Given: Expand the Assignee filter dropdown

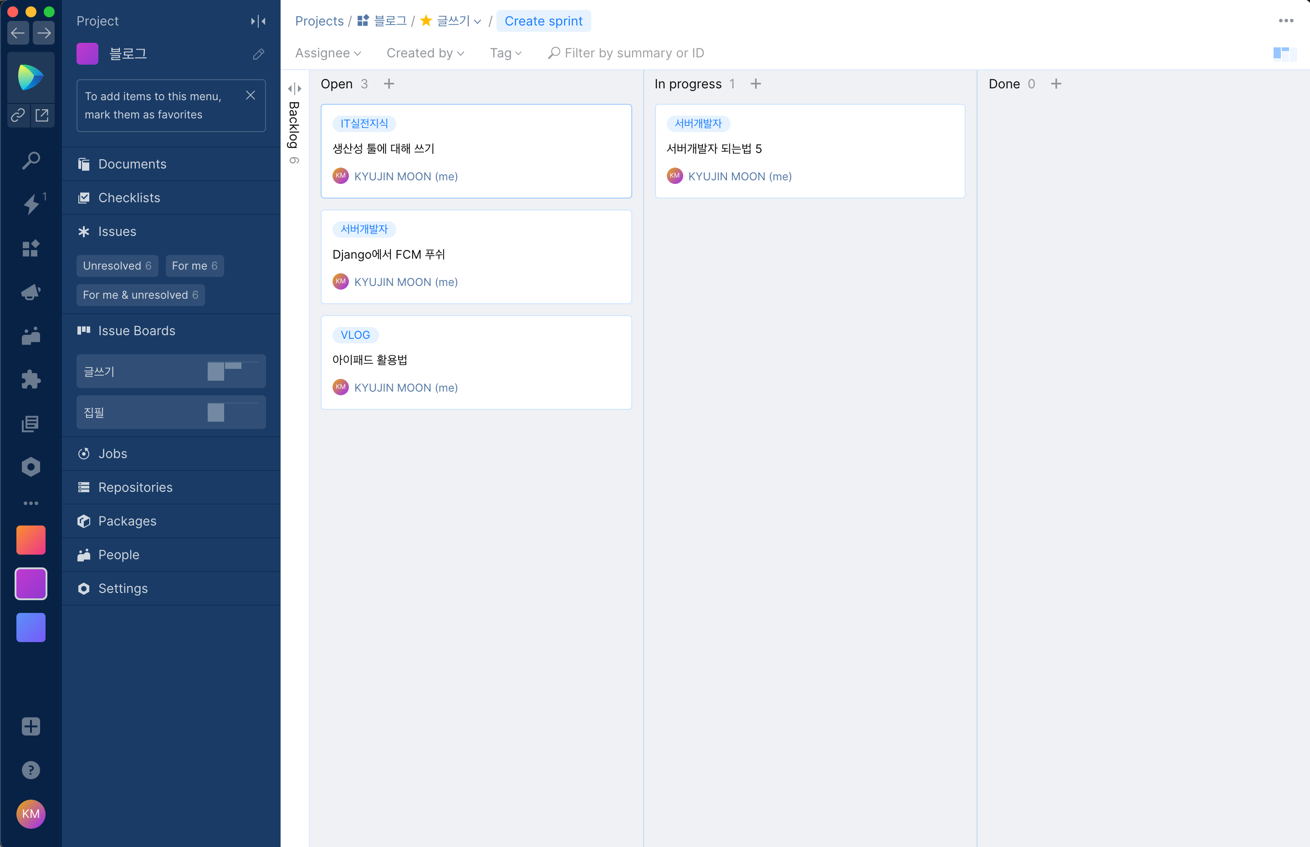Looking at the screenshot, I should (328, 53).
